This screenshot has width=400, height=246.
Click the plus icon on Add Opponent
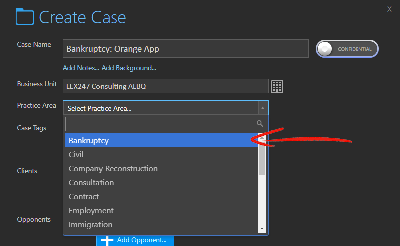107,240
